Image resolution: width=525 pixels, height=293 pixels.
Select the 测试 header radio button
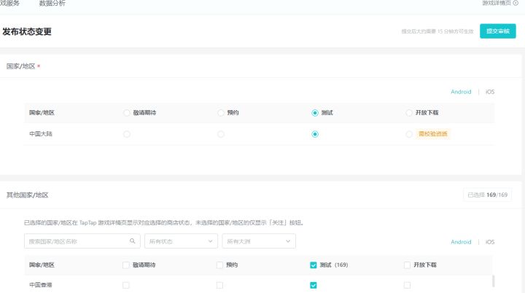click(x=315, y=113)
